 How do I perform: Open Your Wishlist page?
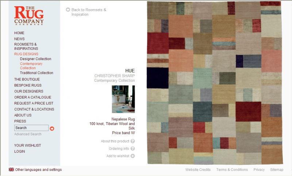point(28,145)
